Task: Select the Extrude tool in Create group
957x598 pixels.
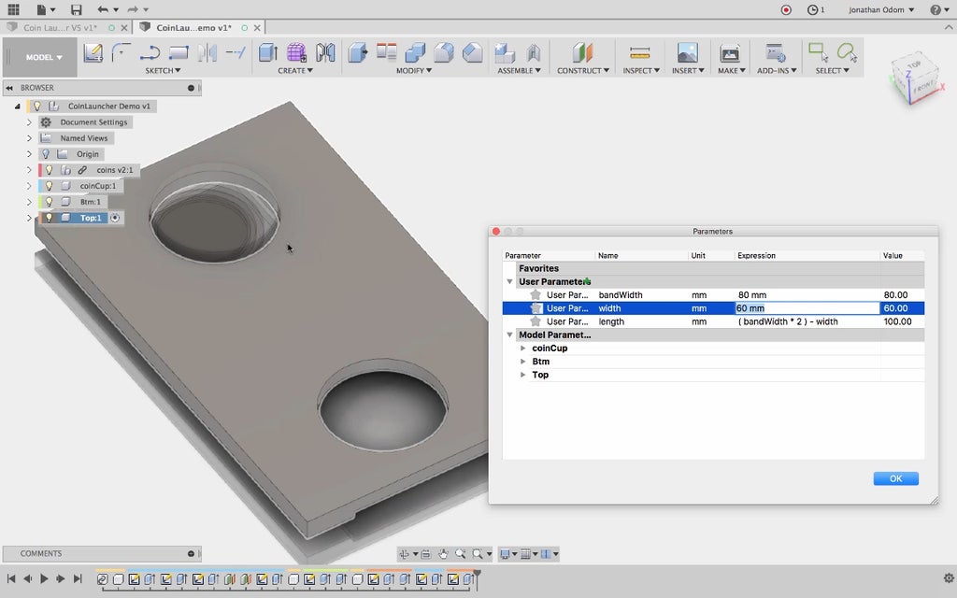Action: [x=268, y=53]
